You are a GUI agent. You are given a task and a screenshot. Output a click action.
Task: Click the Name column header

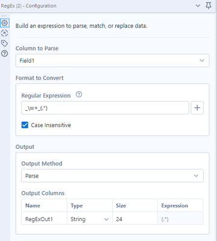click(x=44, y=205)
